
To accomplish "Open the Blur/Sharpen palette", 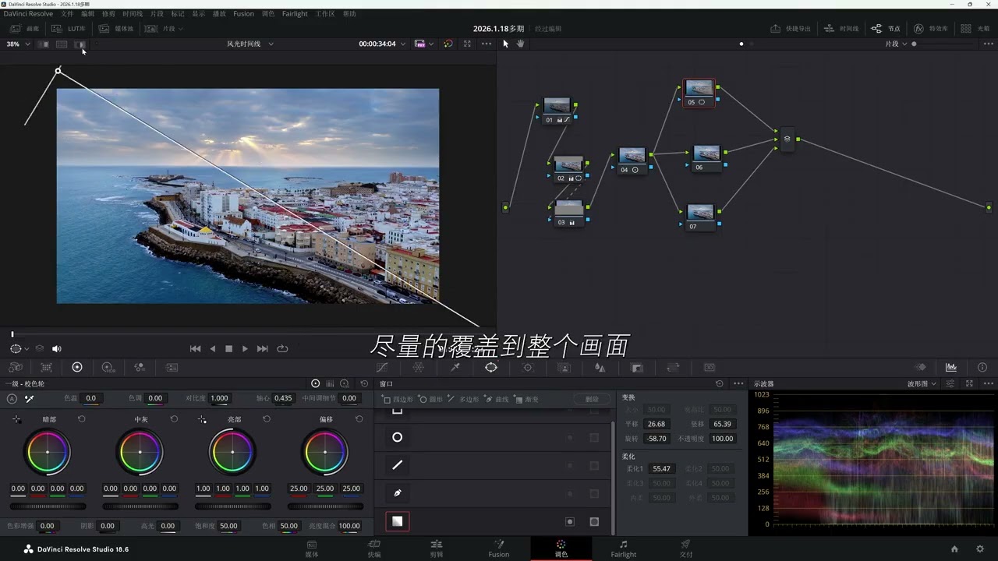I will [x=600, y=367].
